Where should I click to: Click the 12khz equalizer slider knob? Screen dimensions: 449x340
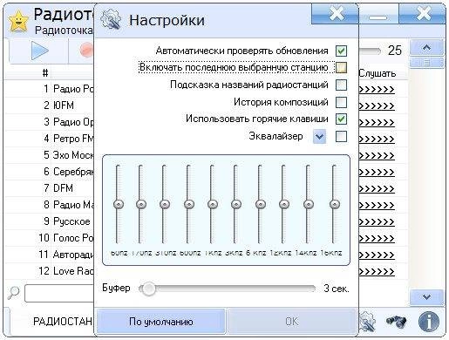click(x=284, y=204)
